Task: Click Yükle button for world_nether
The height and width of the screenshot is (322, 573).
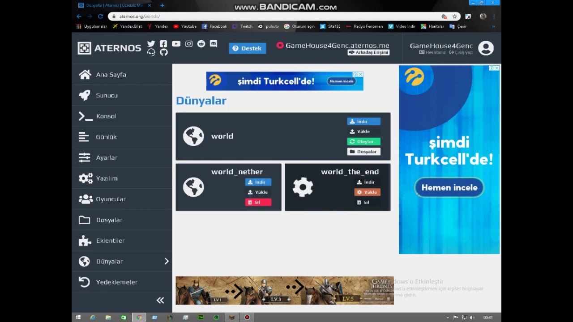Action: [258, 192]
